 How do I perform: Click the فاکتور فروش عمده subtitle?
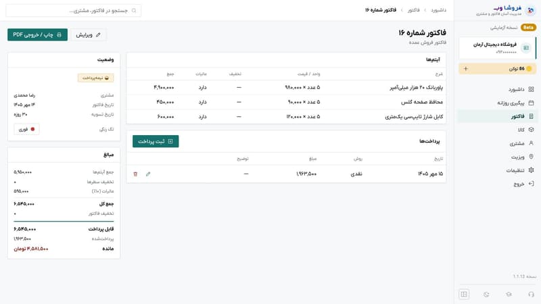[x=427, y=43]
